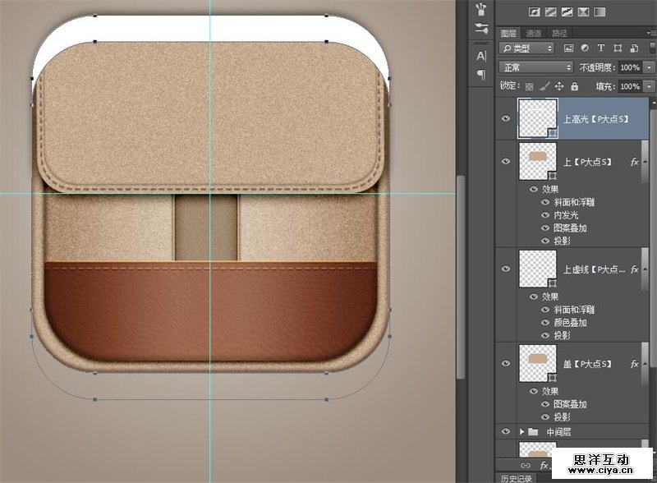Switch to the 通道 tab
Viewport: 657px width, 483px height.
(x=534, y=33)
